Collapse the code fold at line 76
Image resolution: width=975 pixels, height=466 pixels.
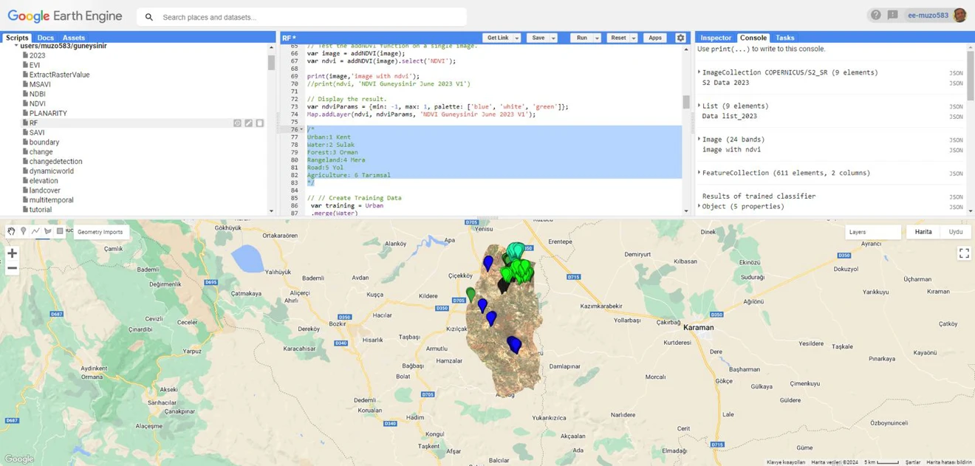(301, 130)
